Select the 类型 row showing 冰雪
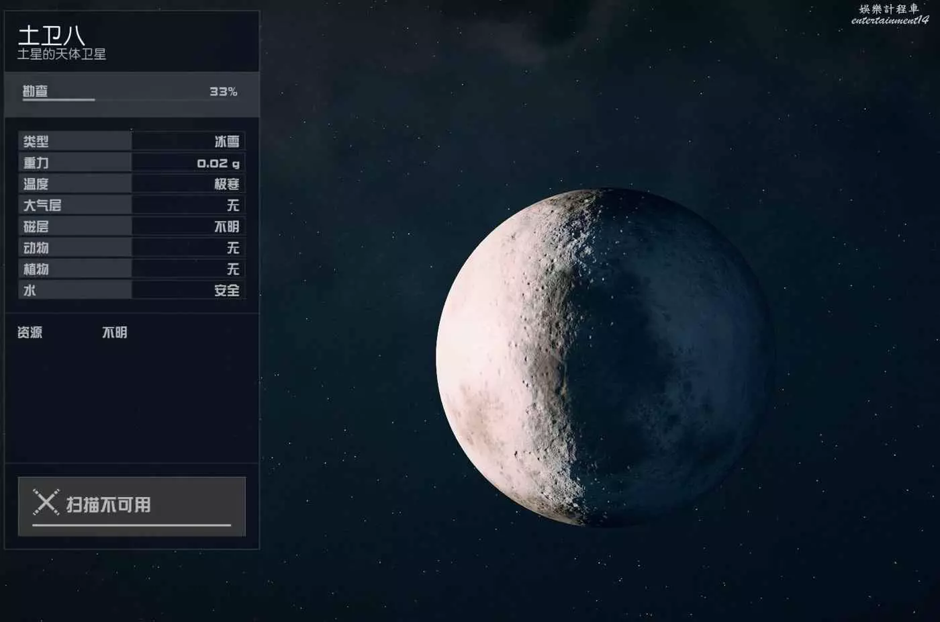Screen dimensions: 940x622 [132, 141]
